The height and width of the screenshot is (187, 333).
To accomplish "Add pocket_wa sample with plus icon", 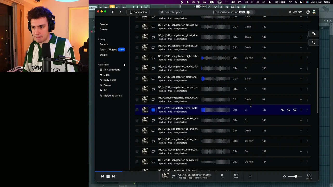I will point(301,120).
